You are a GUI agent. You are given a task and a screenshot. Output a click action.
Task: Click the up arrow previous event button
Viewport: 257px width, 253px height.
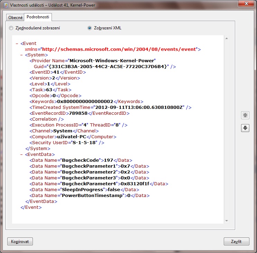point(245,115)
